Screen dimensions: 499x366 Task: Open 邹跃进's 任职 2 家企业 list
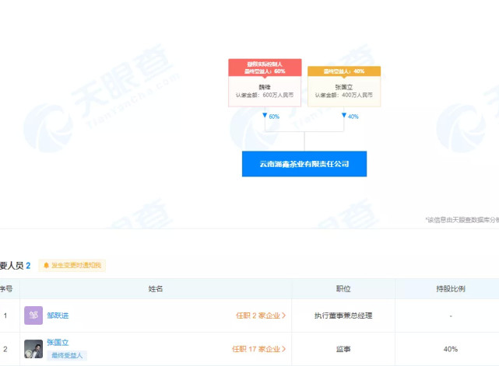pos(261,315)
